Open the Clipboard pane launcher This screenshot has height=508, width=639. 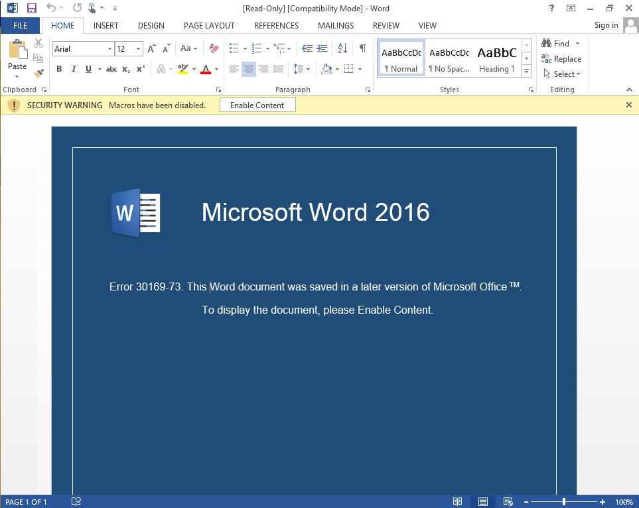click(44, 90)
